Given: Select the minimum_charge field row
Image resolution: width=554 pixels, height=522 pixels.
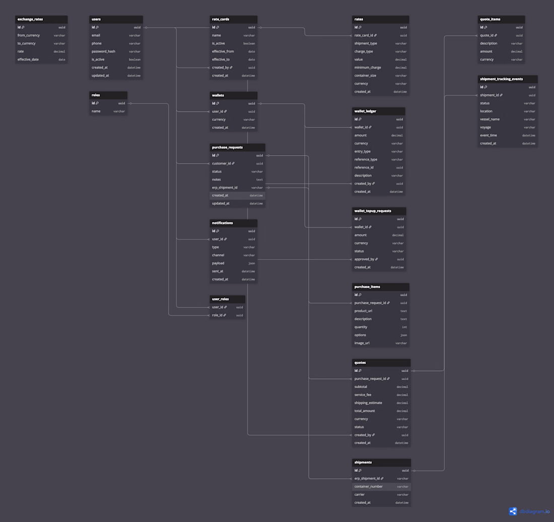Looking at the screenshot, I should pos(381,67).
